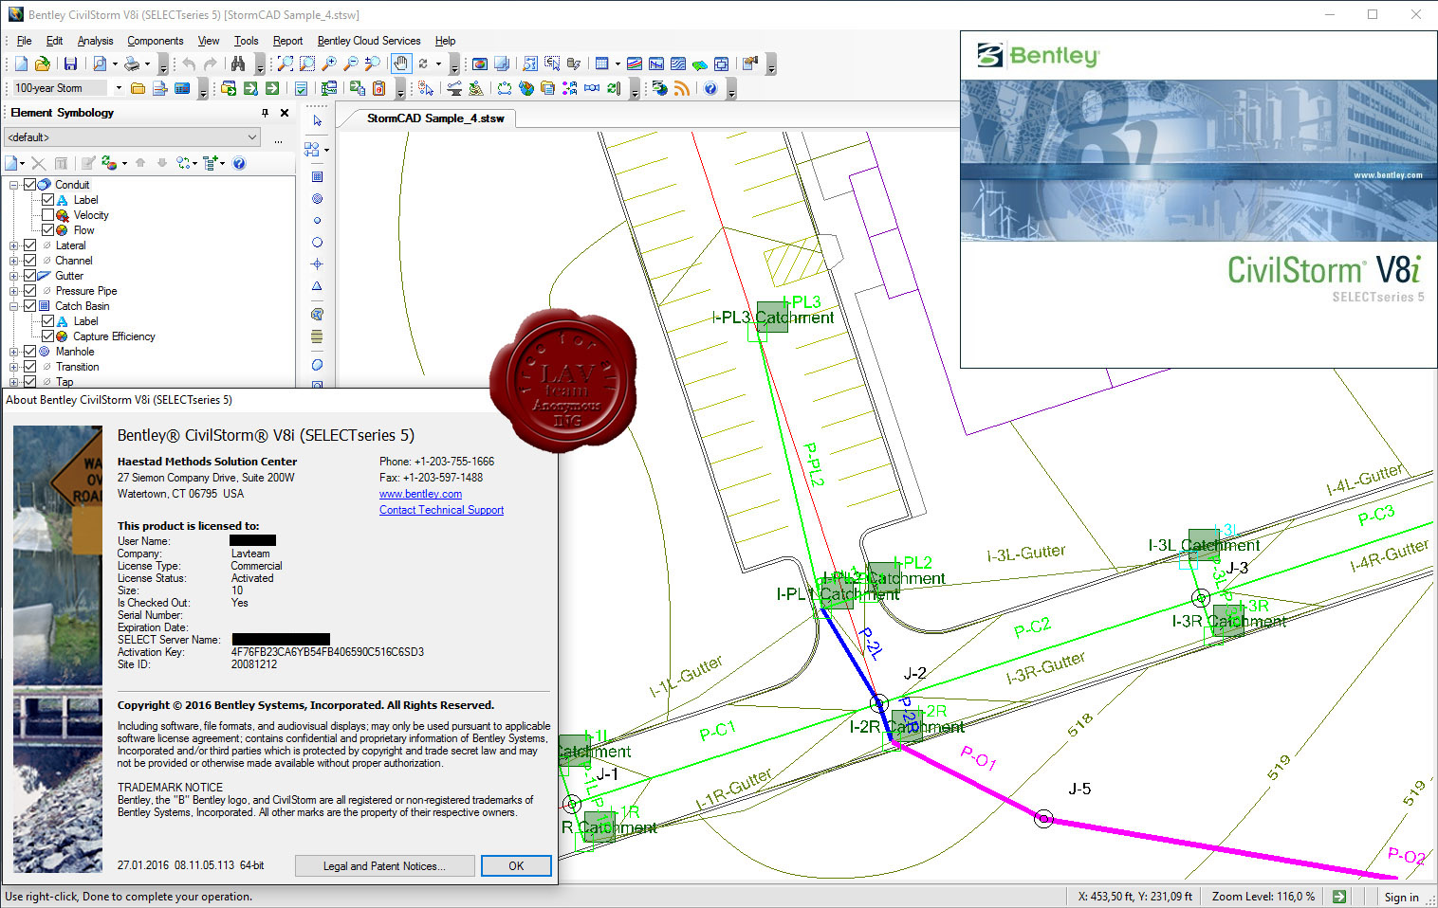Select the Pan hand tool
Image resolution: width=1438 pixels, height=908 pixels.
(401, 64)
